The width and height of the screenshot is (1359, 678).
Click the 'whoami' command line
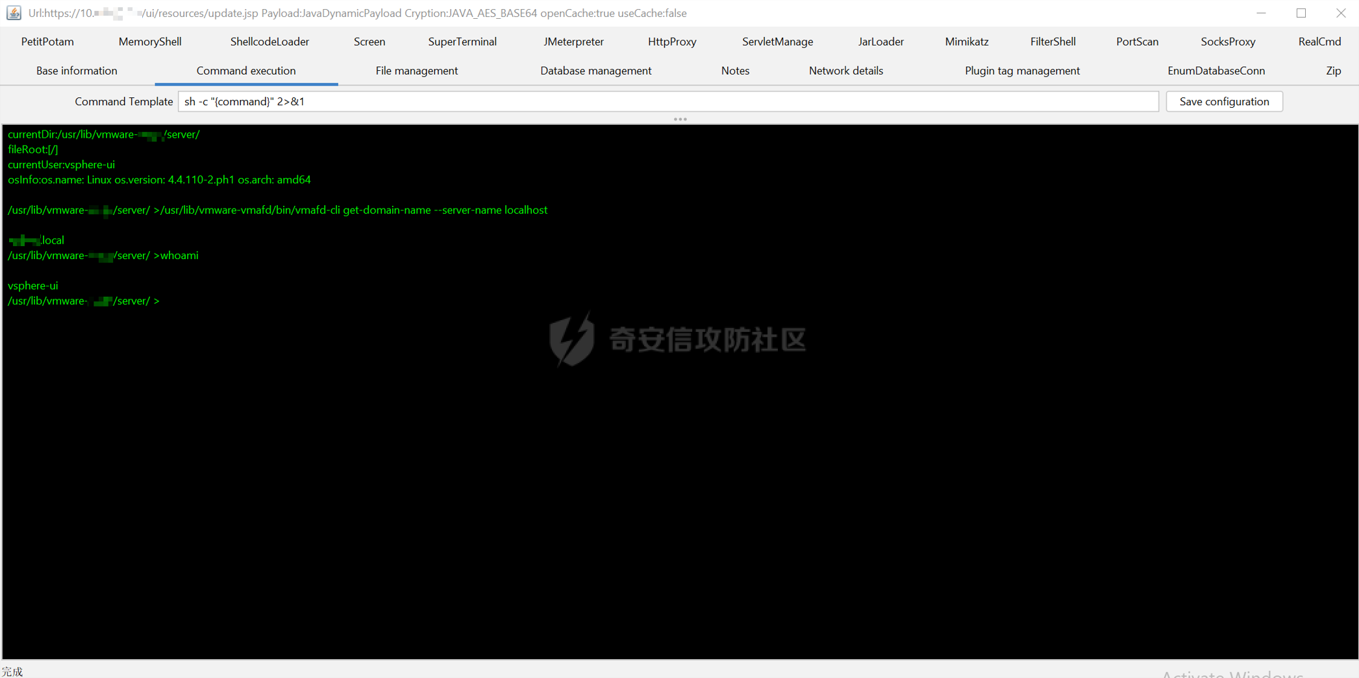pyautogui.click(x=103, y=255)
